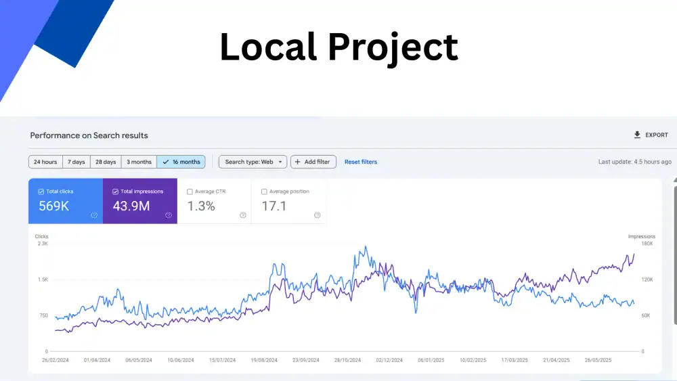
Task: Choose the 28 days date range
Action: click(x=105, y=162)
